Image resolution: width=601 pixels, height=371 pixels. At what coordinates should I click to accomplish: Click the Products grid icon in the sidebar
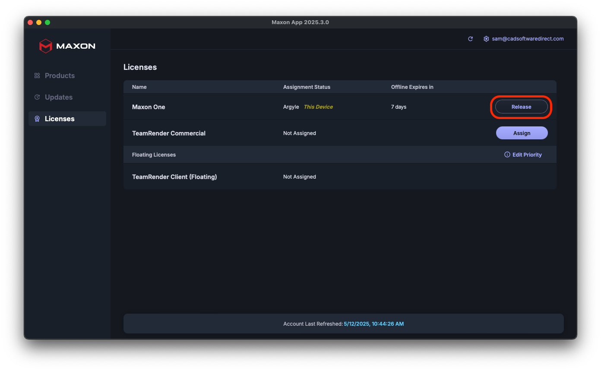[x=37, y=75]
